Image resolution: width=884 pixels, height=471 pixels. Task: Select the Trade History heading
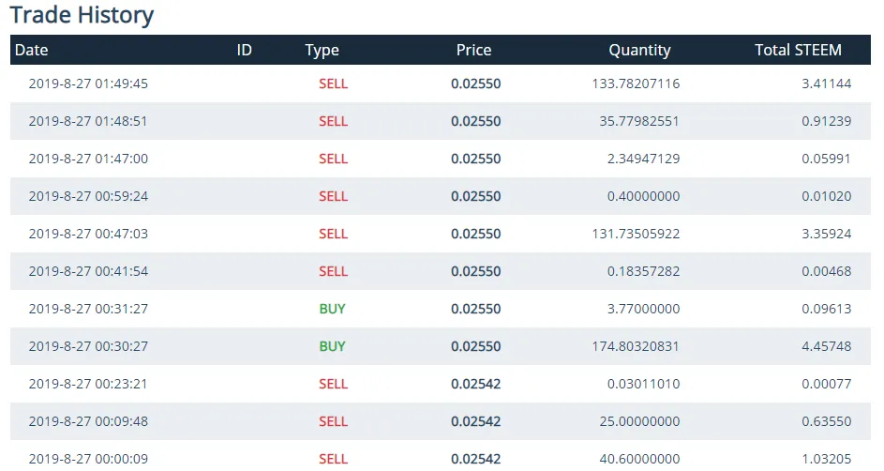82,15
